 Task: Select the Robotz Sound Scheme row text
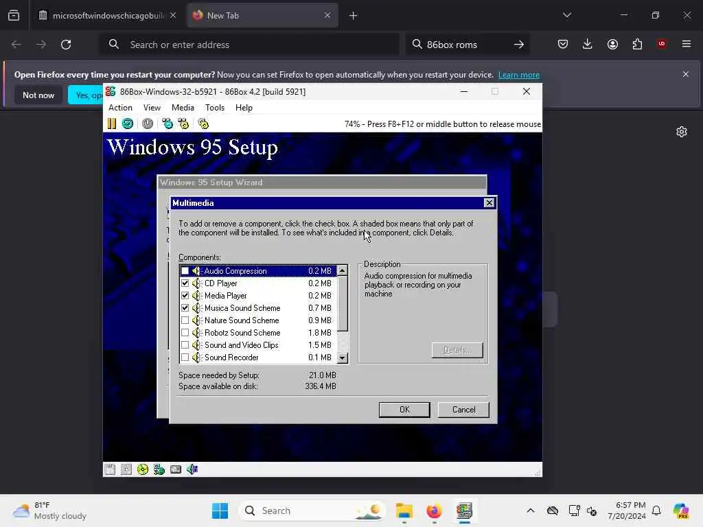click(242, 333)
